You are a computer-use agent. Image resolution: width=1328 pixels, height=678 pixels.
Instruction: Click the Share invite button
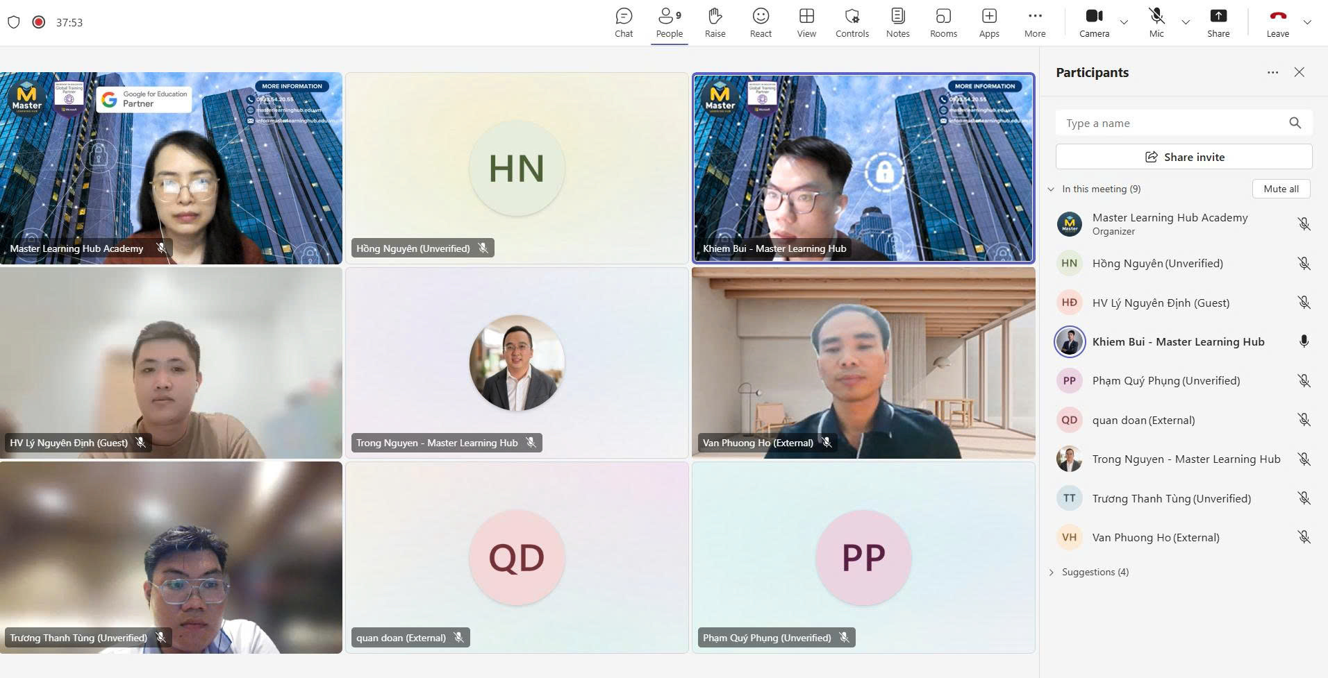coord(1184,157)
